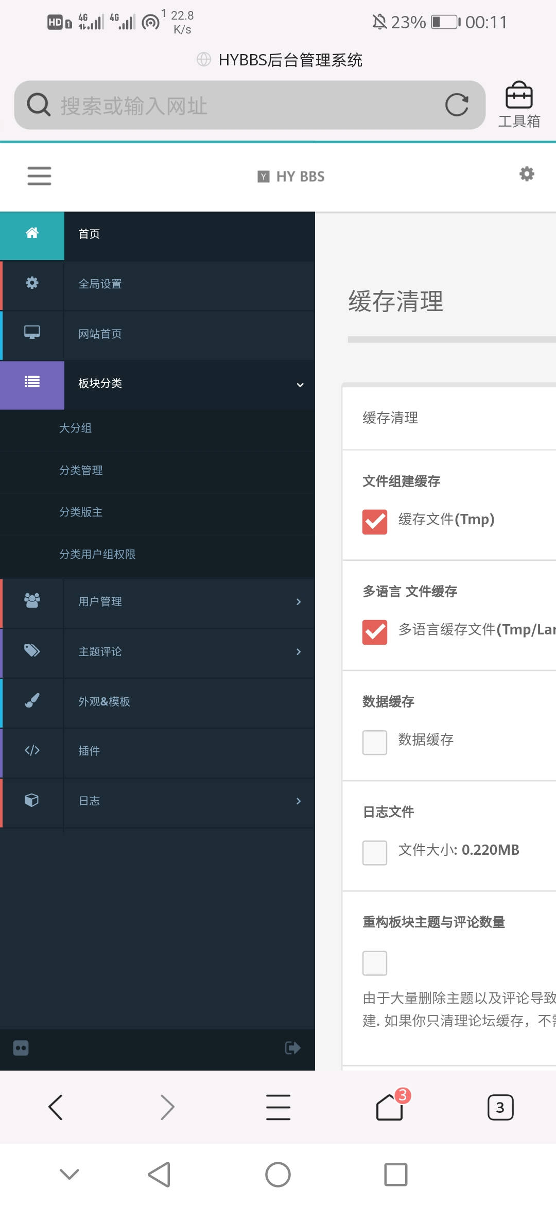Screen dimensions: 556x1205
Task: Click the settings gear in header
Action: pos(526,174)
